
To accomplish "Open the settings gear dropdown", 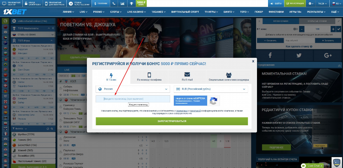I will [311, 4].
